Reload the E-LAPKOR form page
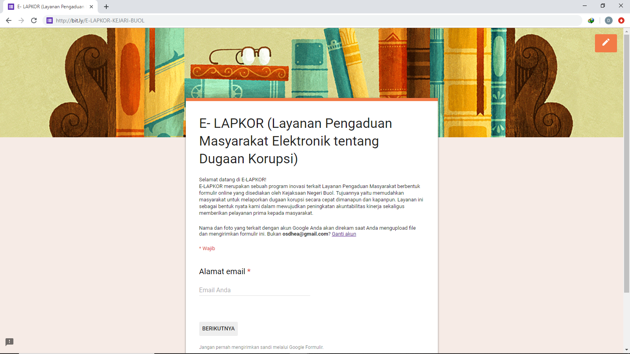630x354 pixels. (34, 20)
